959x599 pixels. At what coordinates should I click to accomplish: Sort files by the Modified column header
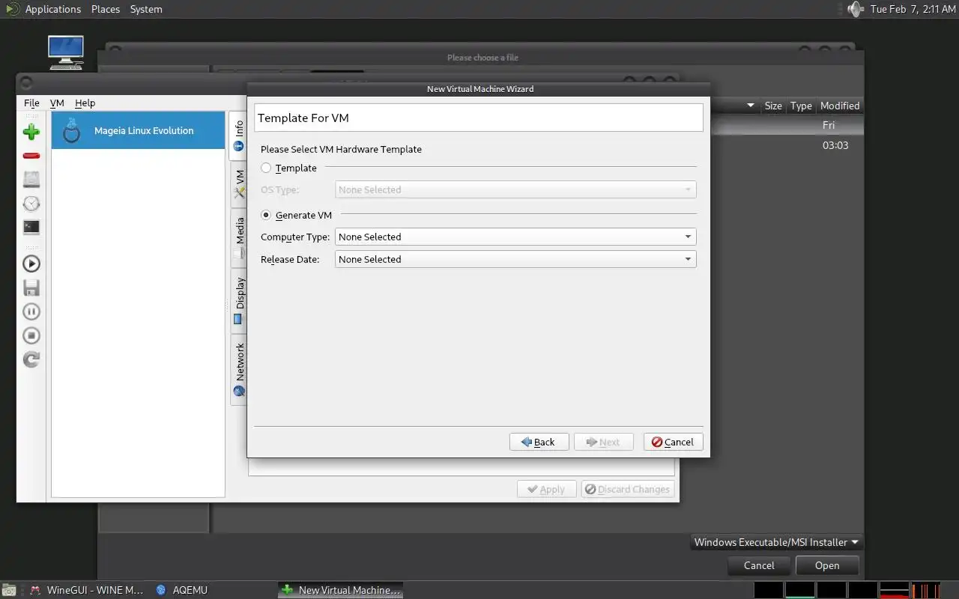coord(840,106)
